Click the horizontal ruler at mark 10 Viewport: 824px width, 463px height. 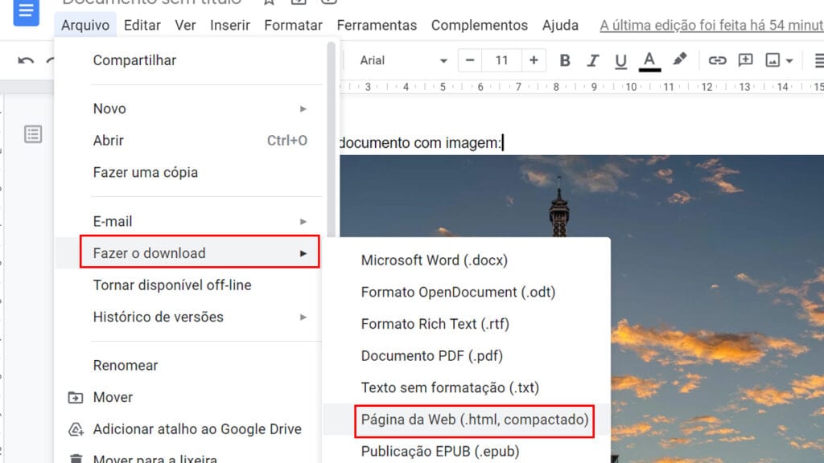[x=631, y=87]
